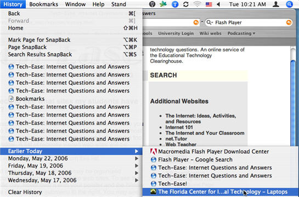
Task: Open the Bookmarks menu in menu bar
Action: tap(44, 4)
